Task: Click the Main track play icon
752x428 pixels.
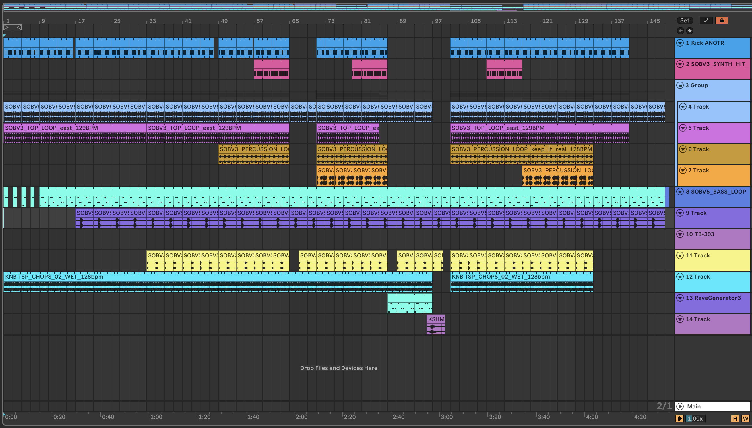Action: point(680,406)
